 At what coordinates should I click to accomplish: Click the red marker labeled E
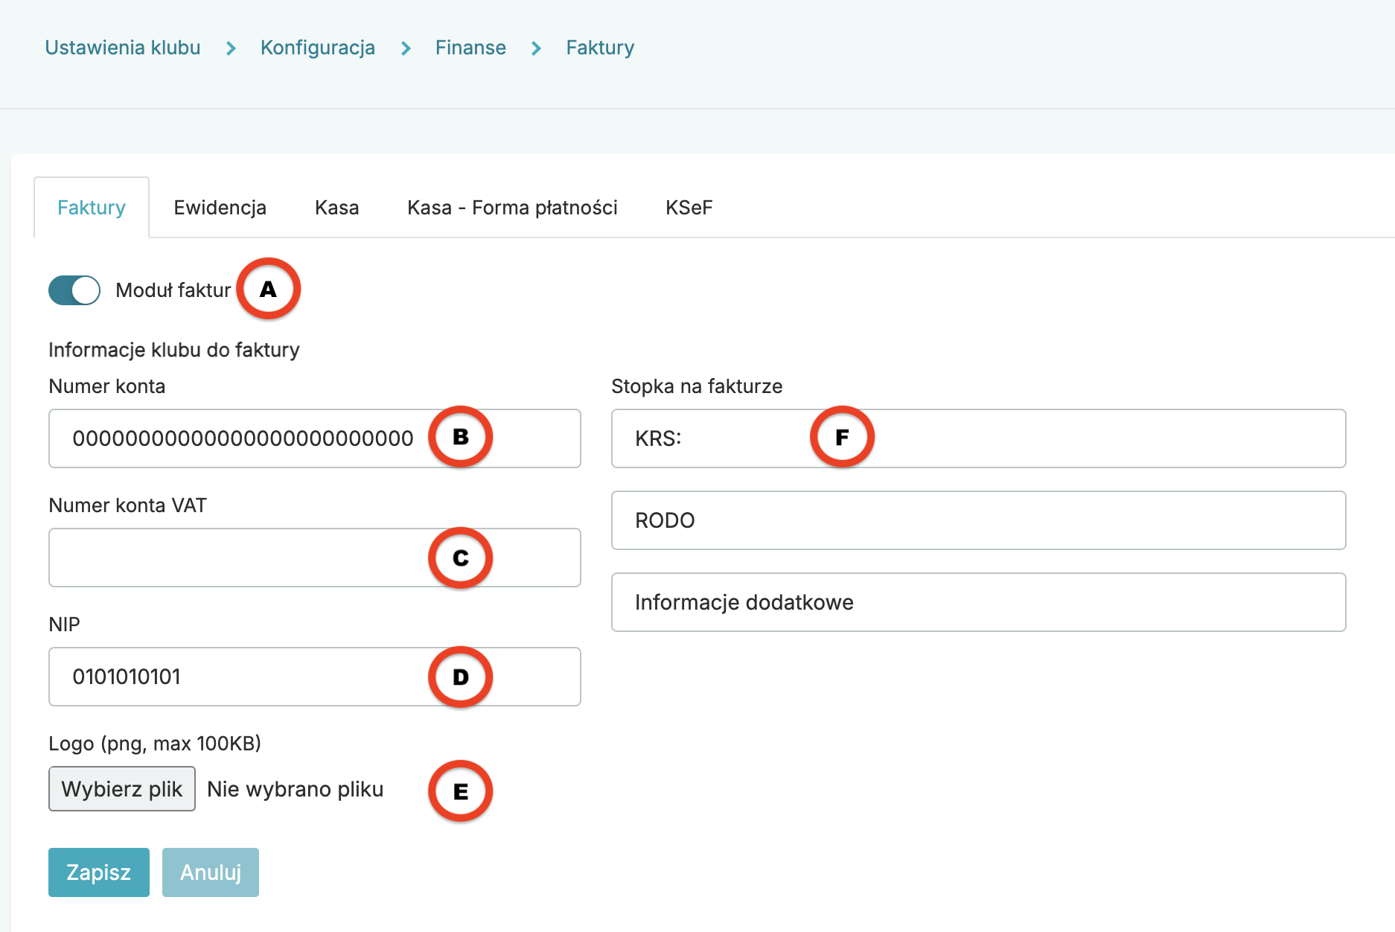[x=460, y=791]
